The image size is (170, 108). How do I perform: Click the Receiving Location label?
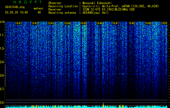coord(63,6)
